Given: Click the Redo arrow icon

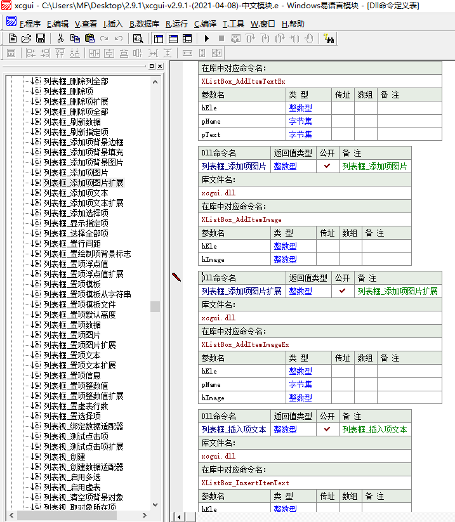Looking at the screenshot, I should [104, 39].
